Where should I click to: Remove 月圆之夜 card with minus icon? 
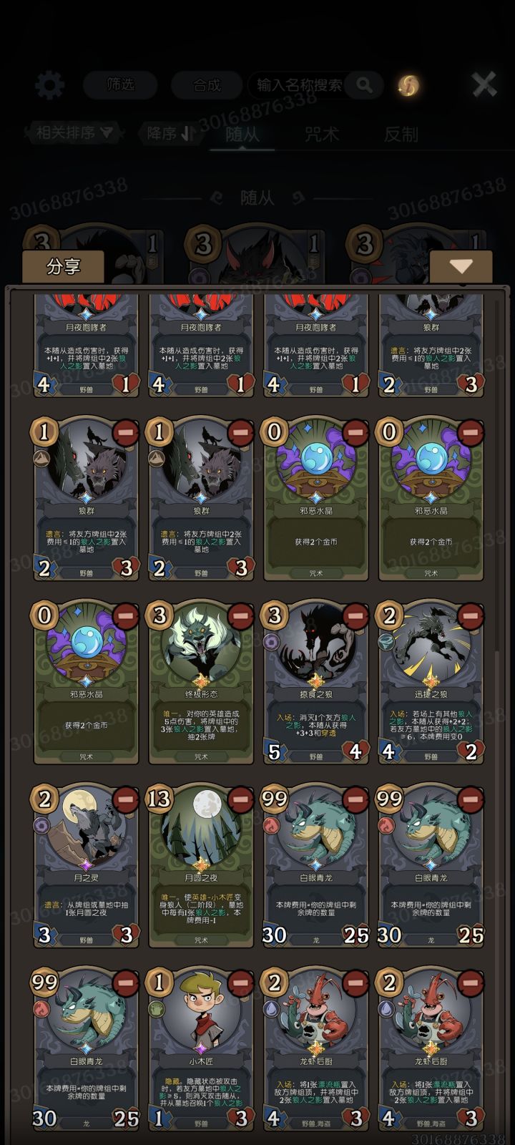[240, 799]
